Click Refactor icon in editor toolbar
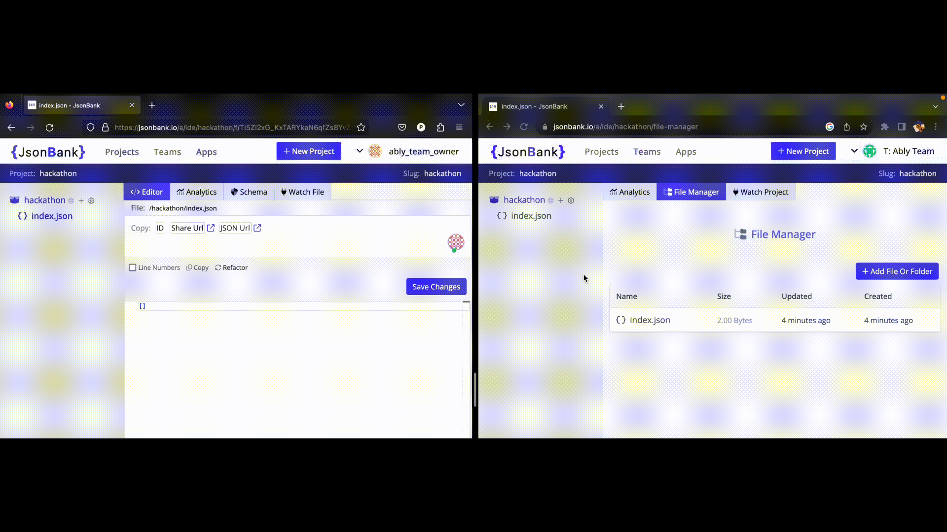The image size is (947, 532). pos(218,267)
